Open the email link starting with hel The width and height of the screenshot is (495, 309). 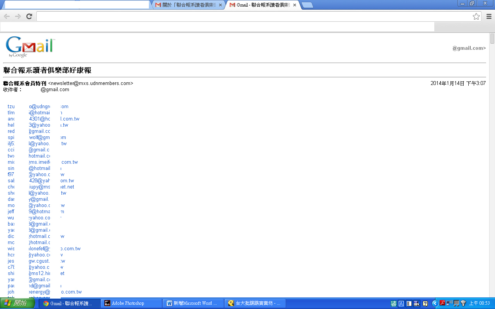[38, 125]
